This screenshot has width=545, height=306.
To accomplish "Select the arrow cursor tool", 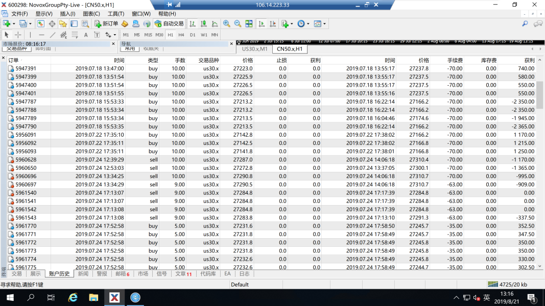I will [7, 35].
